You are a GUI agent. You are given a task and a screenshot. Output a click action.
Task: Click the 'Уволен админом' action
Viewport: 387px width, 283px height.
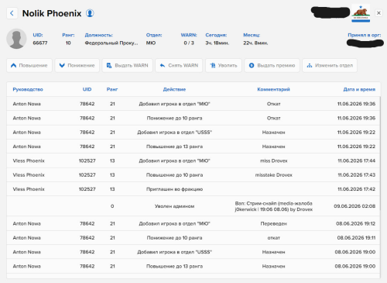click(x=174, y=206)
